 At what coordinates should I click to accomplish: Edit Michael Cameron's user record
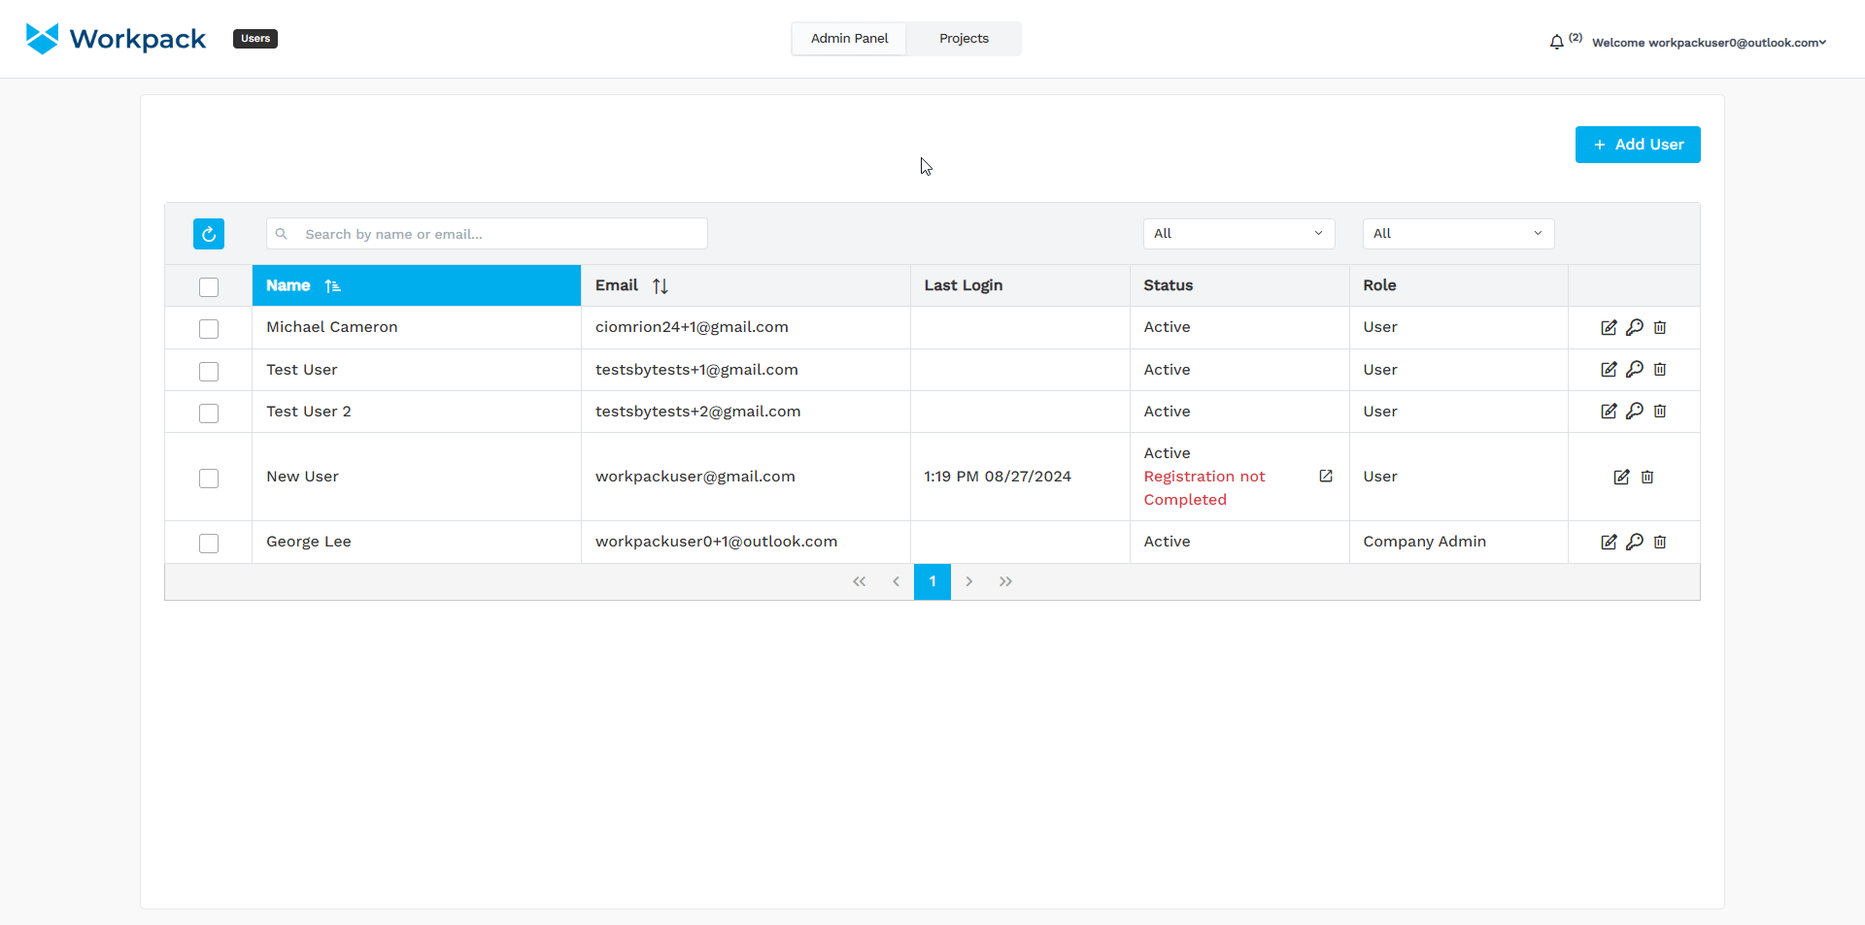(x=1609, y=327)
